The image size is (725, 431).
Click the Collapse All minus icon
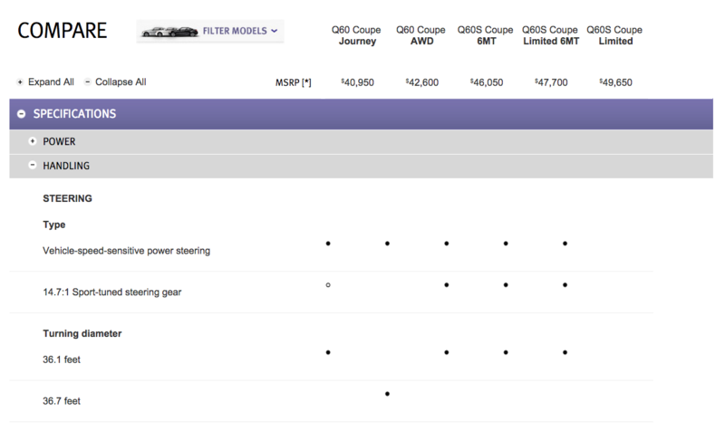(87, 82)
